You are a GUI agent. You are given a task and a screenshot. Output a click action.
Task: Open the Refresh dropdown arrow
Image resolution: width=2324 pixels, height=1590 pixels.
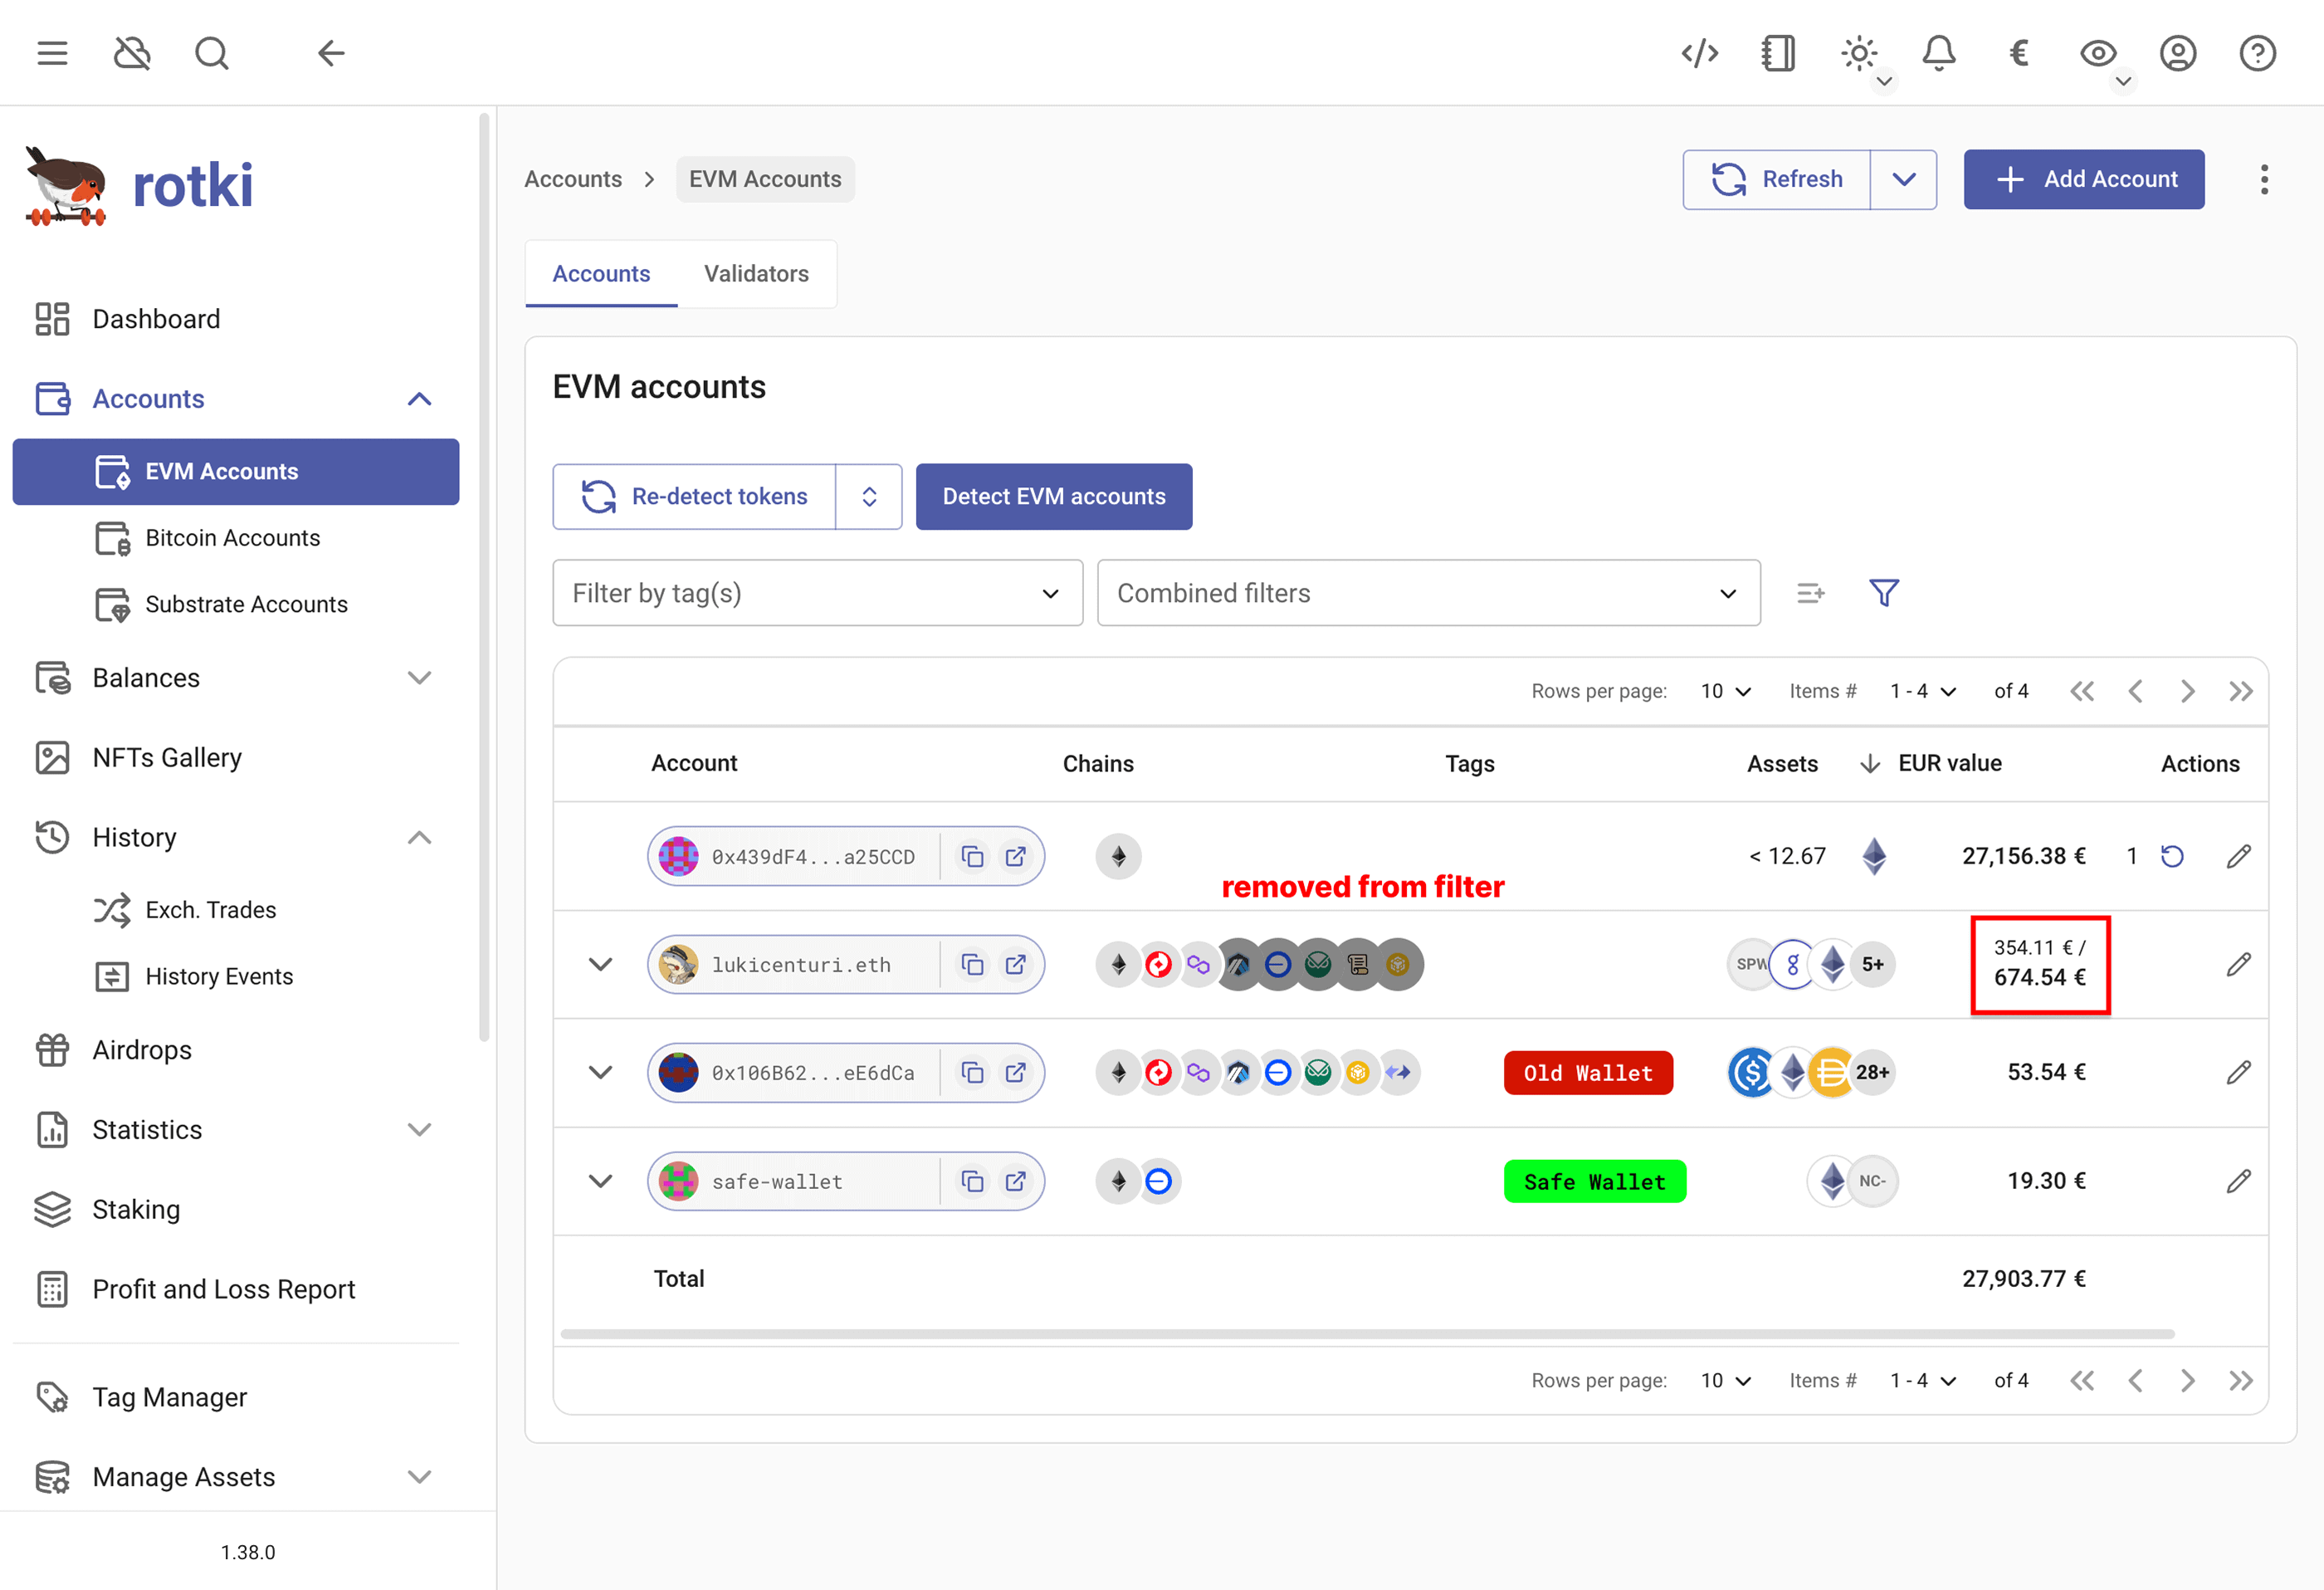[x=1903, y=179]
